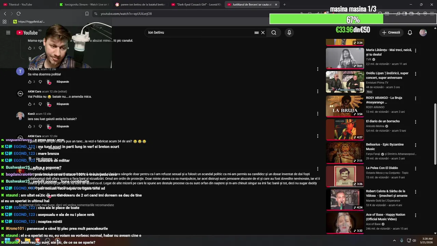Heart icon on AKM Cars amenda comment
Screen dimensions: 437x246
[x=48, y=104]
